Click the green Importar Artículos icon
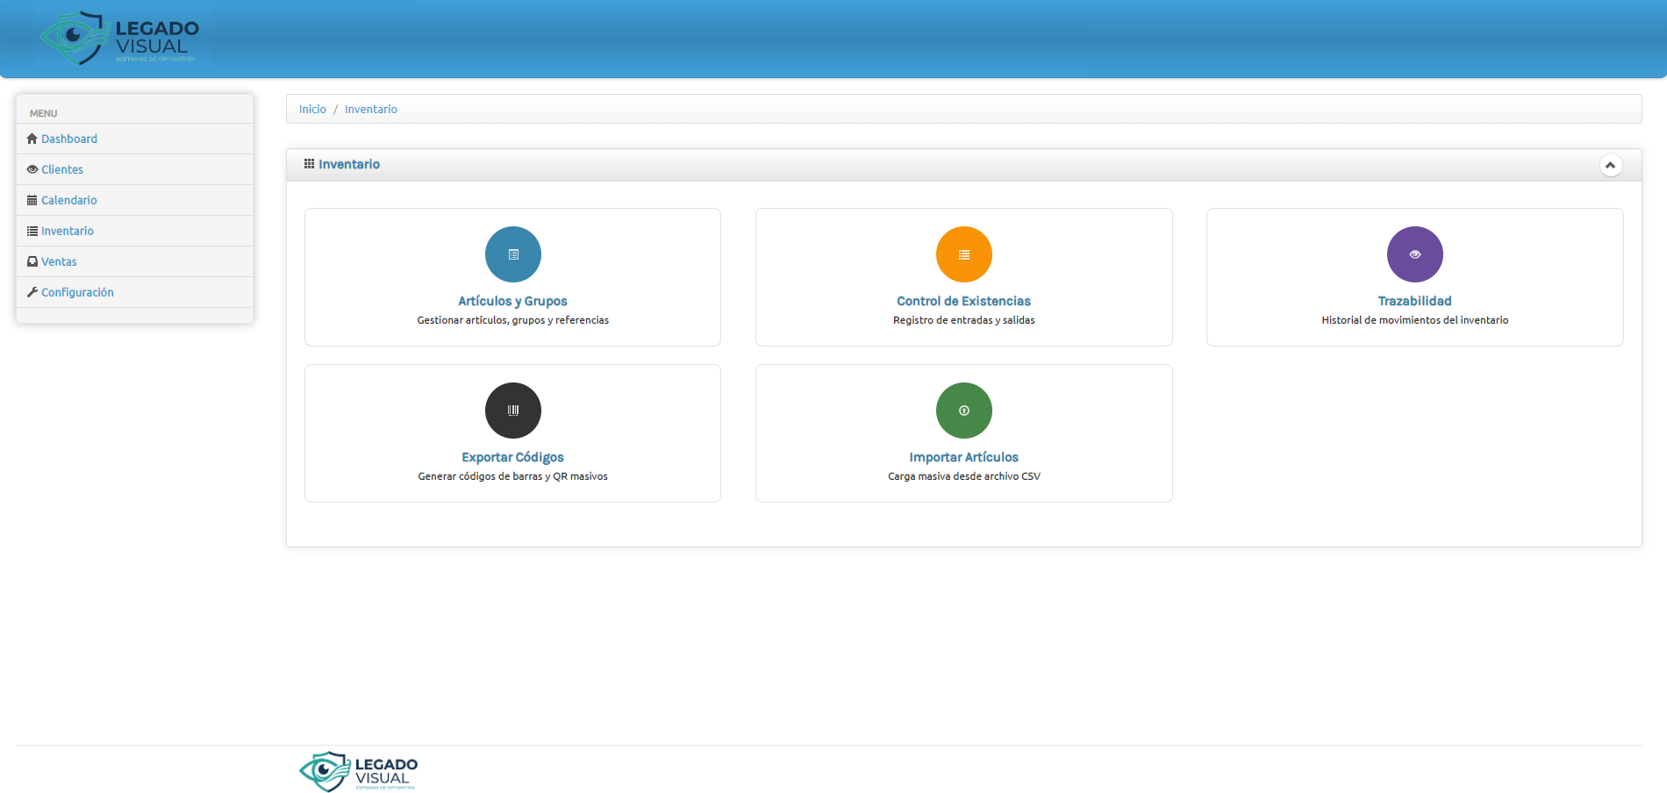This screenshot has width=1667, height=793. coord(963,411)
